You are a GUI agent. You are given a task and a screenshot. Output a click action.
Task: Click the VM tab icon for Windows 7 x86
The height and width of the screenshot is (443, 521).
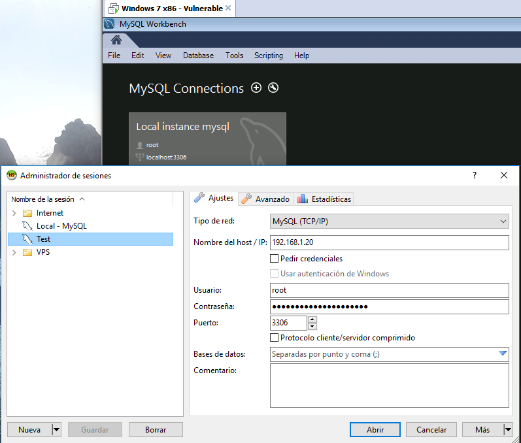coord(114,8)
